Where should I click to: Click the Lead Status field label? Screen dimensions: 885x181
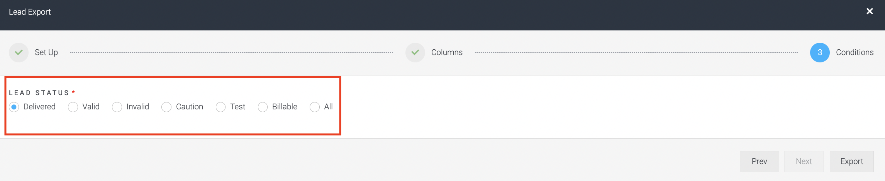pyautogui.click(x=39, y=93)
